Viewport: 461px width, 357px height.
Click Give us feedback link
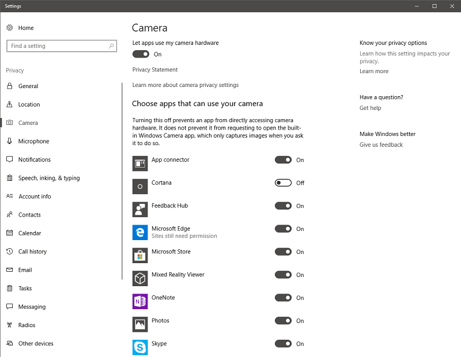click(381, 145)
